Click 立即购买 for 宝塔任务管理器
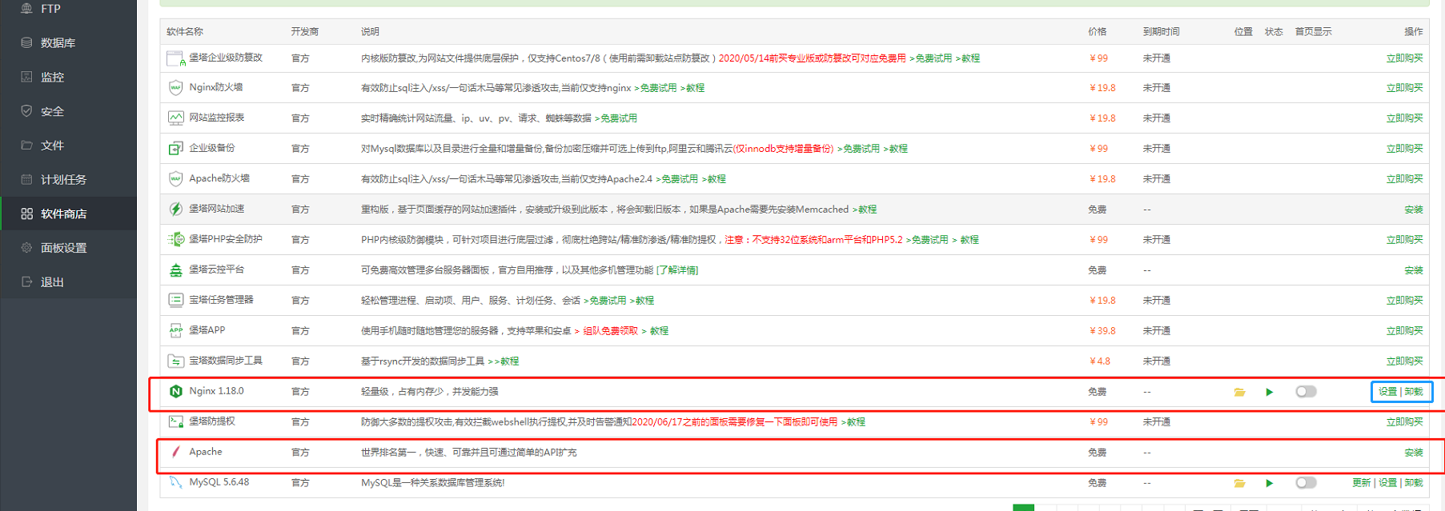The height and width of the screenshot is (511, 1445). [1404, 301]
